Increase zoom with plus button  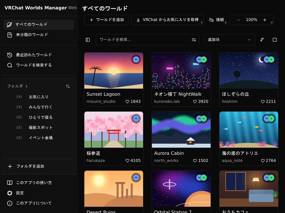click(265, 20)
